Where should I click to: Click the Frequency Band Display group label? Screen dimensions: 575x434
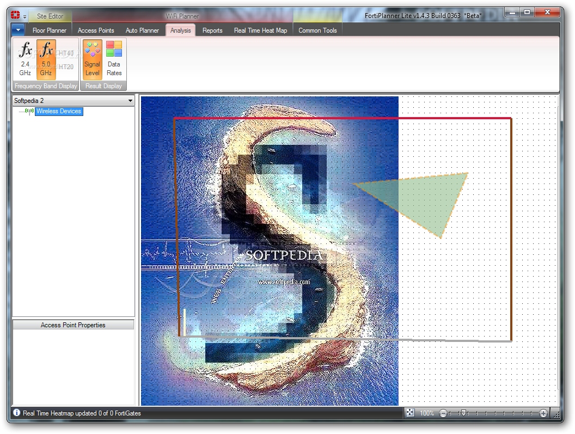click(x=46, y=86)
